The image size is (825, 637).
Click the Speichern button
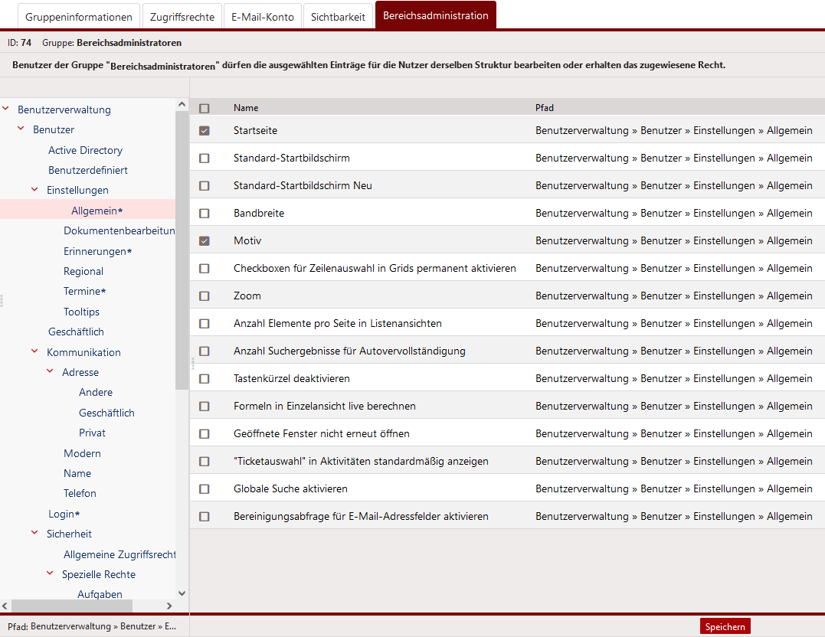[725, 626]
